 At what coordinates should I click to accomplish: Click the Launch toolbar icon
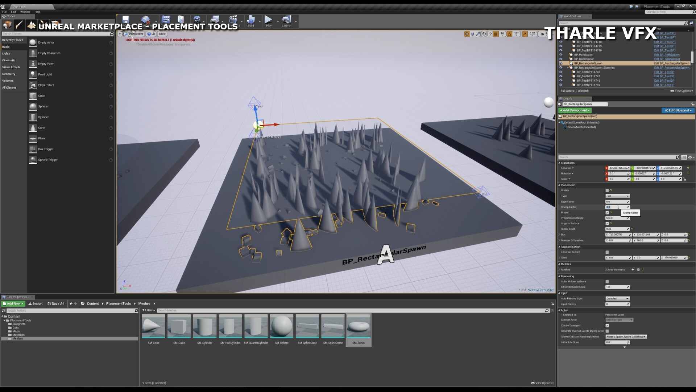(286, 21)
